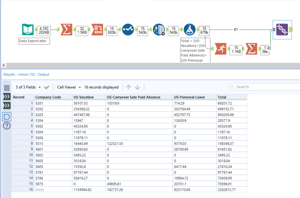Select the purple Union tool
300x198 pixels.
coord(282,29)
